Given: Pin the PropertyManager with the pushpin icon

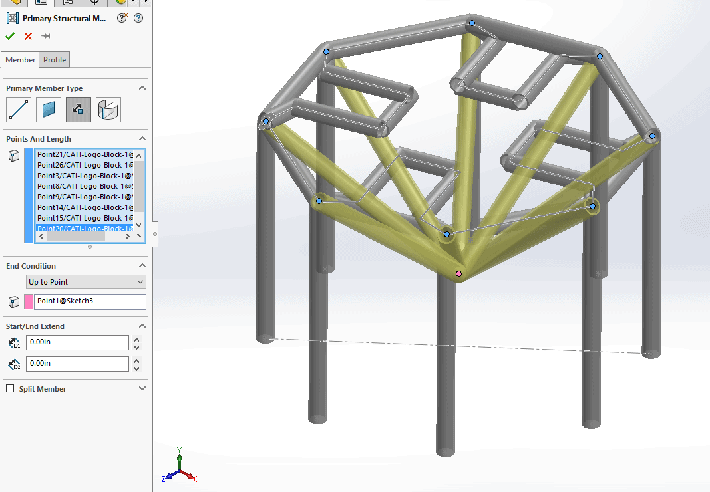Looking at the screenshot, I should (46, 36).
